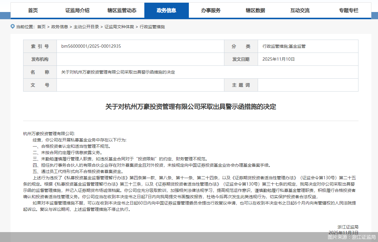This screenshot has width=378, height=242.
Task: Navigate to the 首页 homepage tab
Action: (32, 10)
